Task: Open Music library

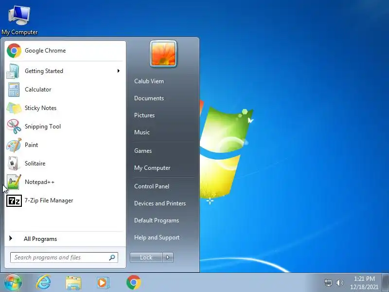Action: tap(142, 132)
